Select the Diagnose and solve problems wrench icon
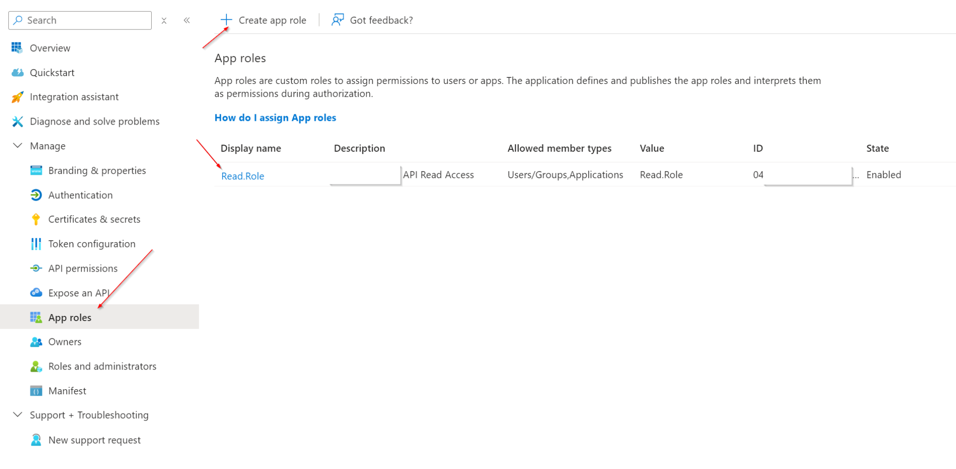The height and width of the screenshot is (469, 956). coord(17,121)
